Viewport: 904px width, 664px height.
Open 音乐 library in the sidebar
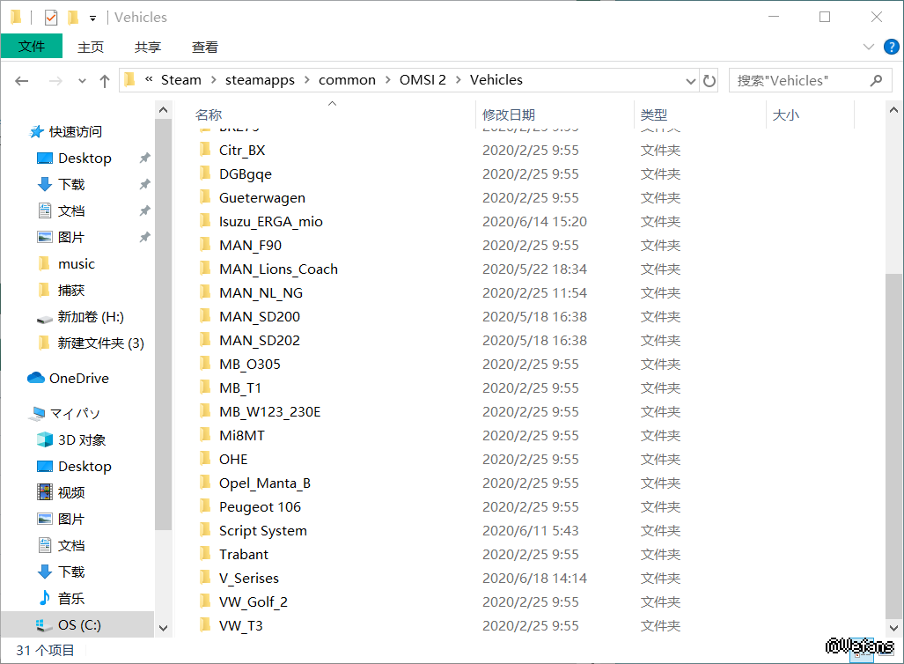click(x=71, y=598)
